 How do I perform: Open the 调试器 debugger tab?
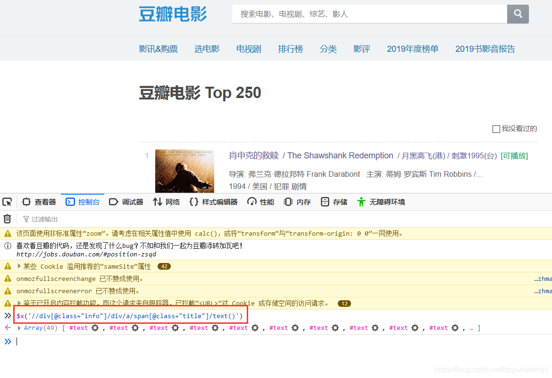point(126,202)
